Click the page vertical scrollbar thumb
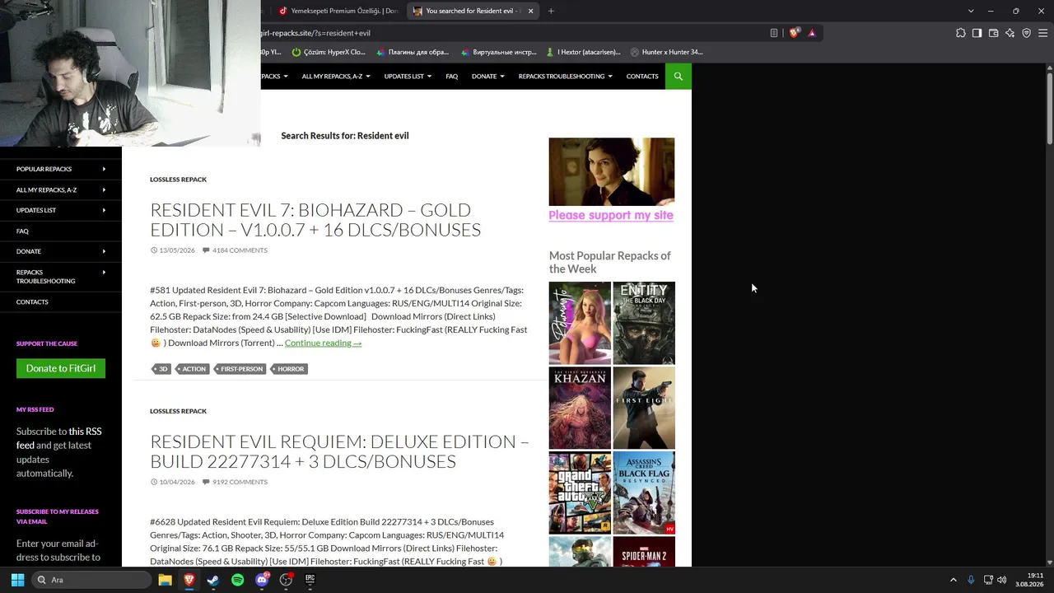Screen dimensions: 1054x593 1050,107
